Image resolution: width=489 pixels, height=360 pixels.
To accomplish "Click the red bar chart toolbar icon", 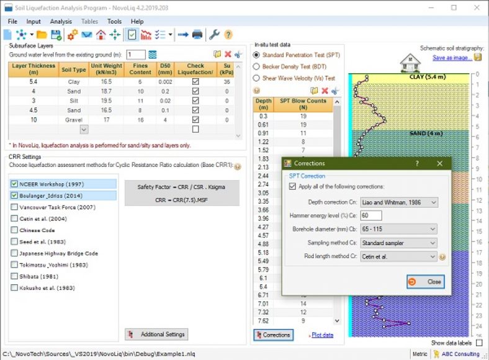I will 146,35.
